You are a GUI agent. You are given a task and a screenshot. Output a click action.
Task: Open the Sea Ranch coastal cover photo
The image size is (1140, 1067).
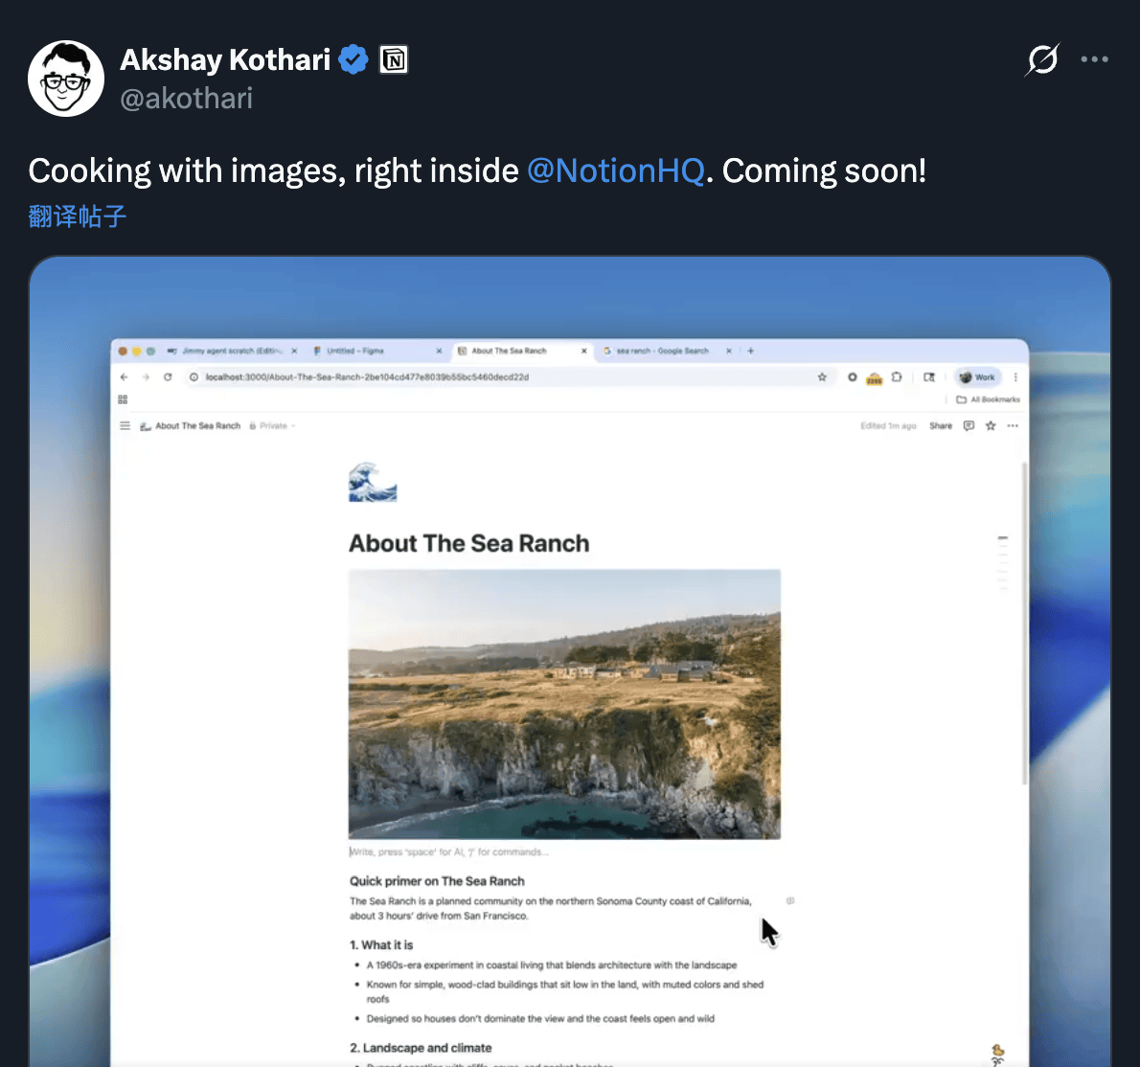[564, 704]
